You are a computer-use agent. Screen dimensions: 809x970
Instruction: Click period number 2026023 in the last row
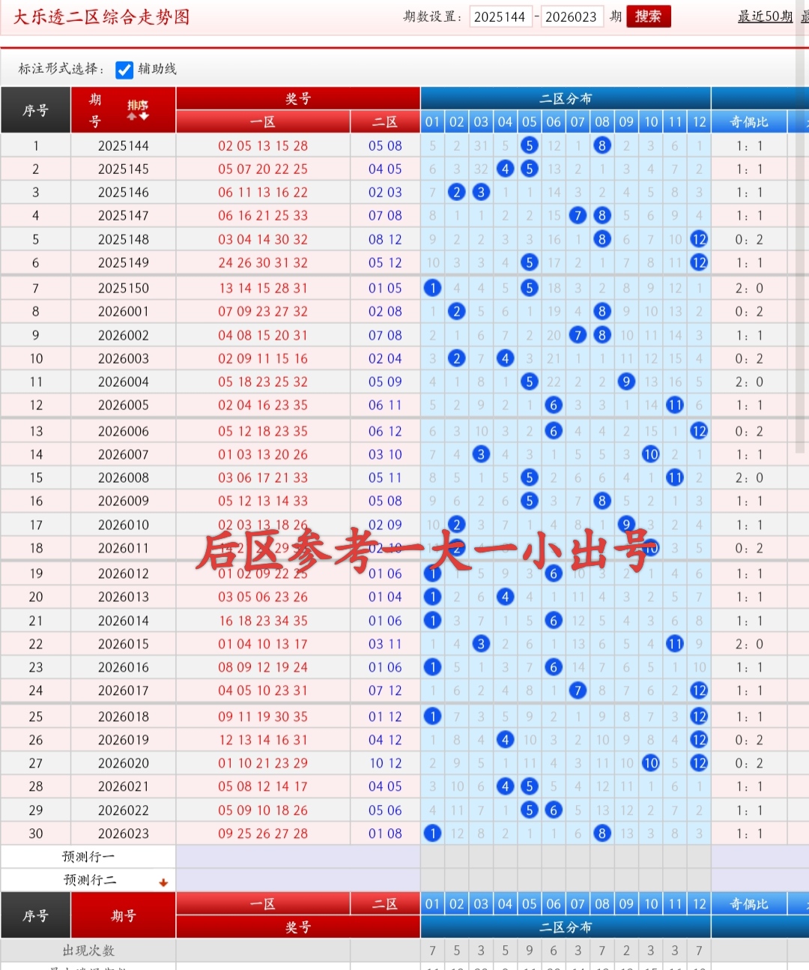point(123,833)
